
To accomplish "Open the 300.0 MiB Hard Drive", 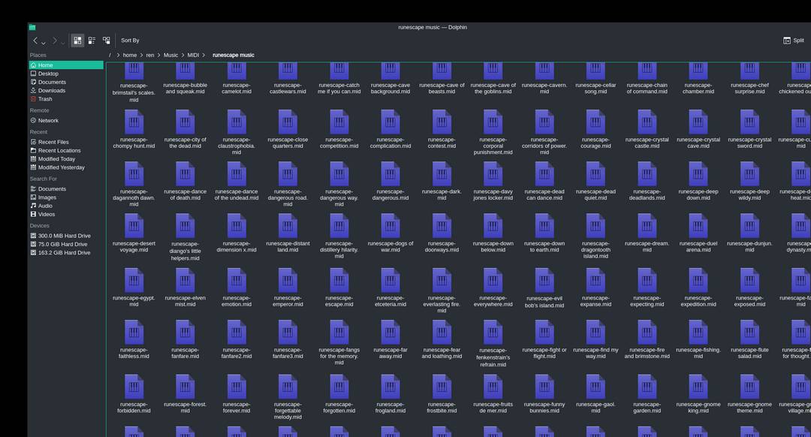I will (x=66, y=236).
